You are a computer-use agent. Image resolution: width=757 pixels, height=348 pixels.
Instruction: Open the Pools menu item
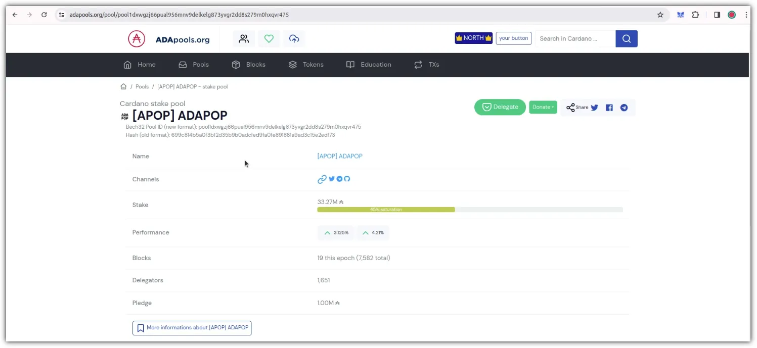[194, 65]
